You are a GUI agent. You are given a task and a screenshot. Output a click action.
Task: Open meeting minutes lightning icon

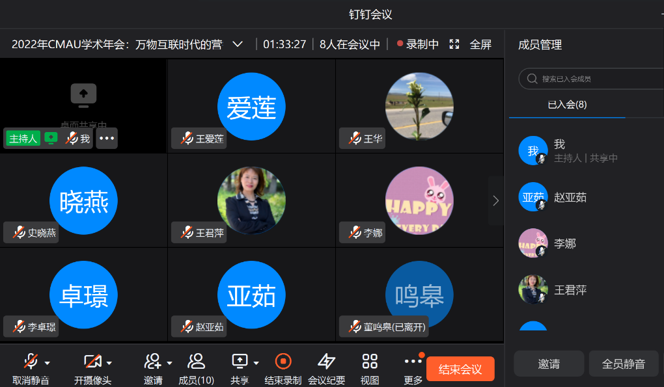pyautogui.click(x=326, y=361)
